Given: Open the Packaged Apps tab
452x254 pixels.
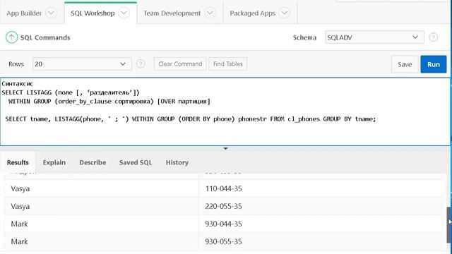Looking at the screenshot, I should (x=253, y=13).
